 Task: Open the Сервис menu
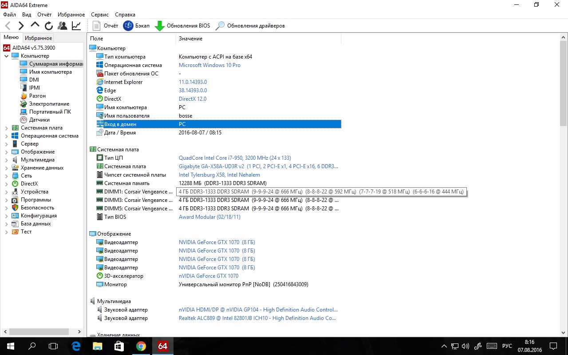(100, 15)
